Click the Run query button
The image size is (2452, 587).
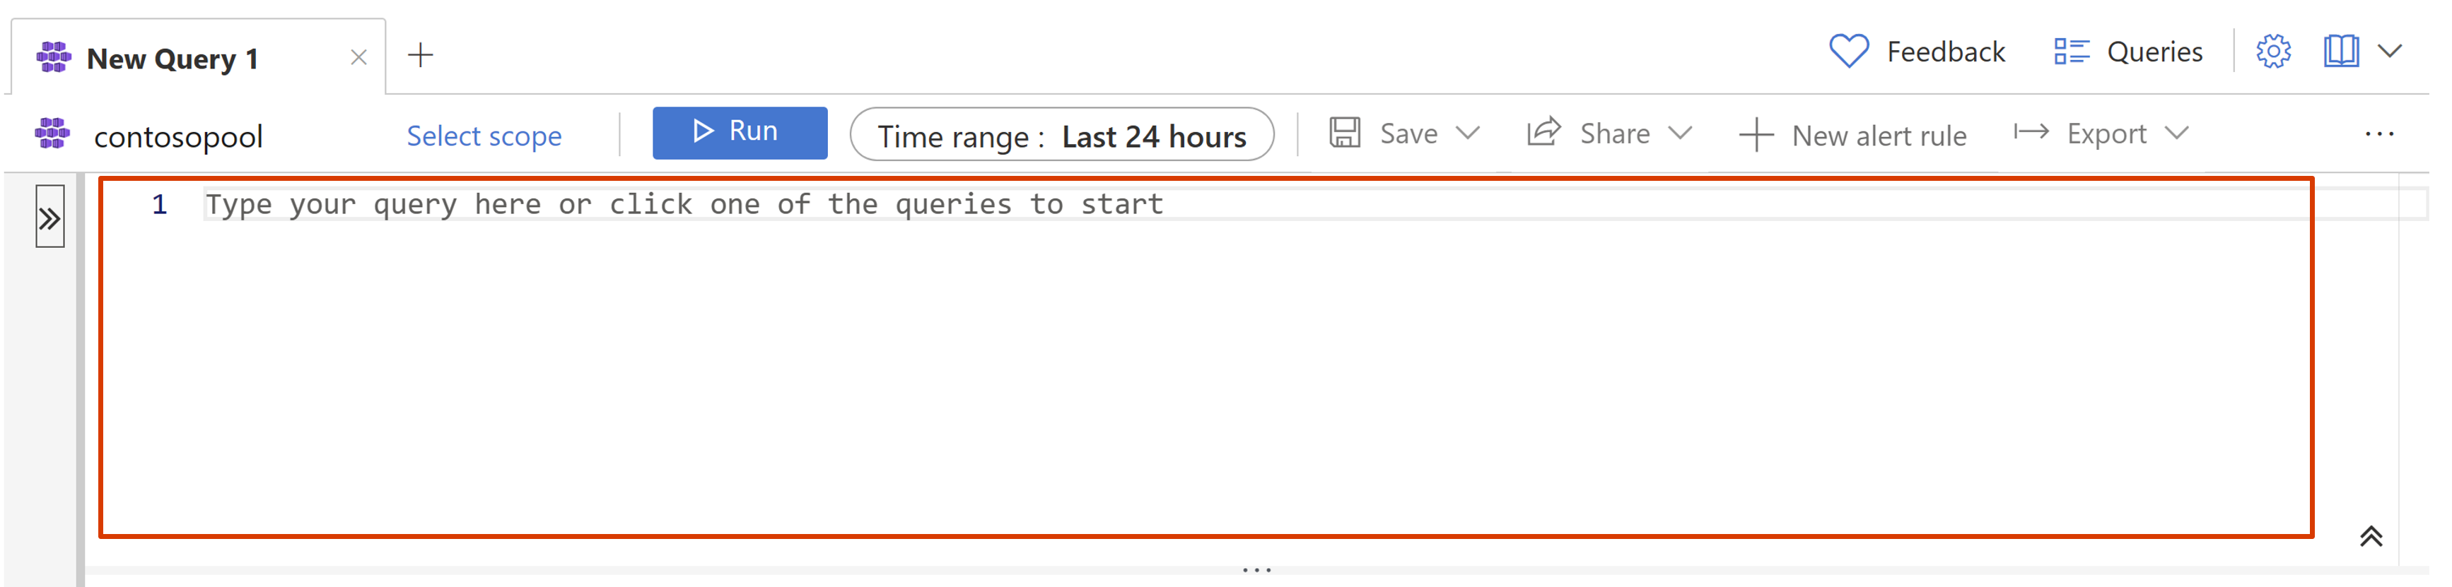click(740, 132)
